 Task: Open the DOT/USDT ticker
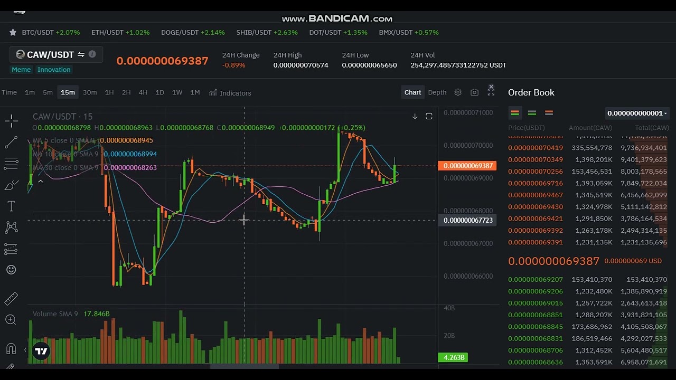pos(338,32)
